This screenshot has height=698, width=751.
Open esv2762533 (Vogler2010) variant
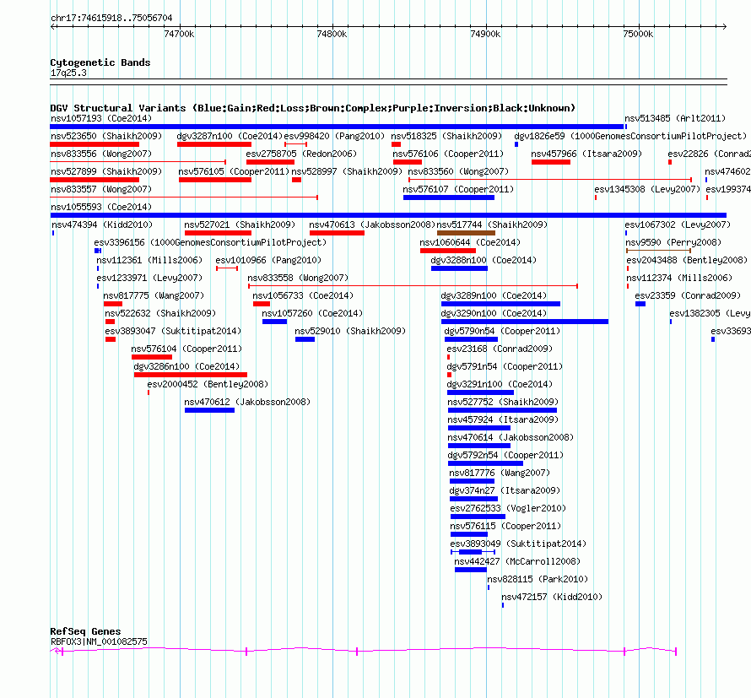(x=508, y=508)
